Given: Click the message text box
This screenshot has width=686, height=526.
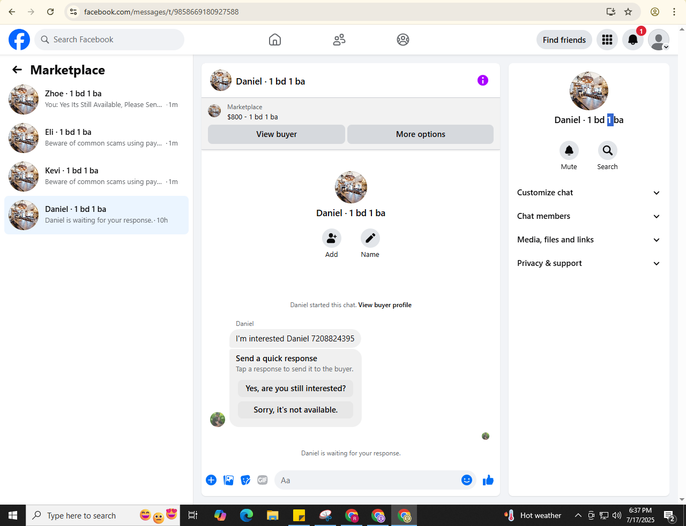Looking at the screenshot, I should click(x=367, y=480).
